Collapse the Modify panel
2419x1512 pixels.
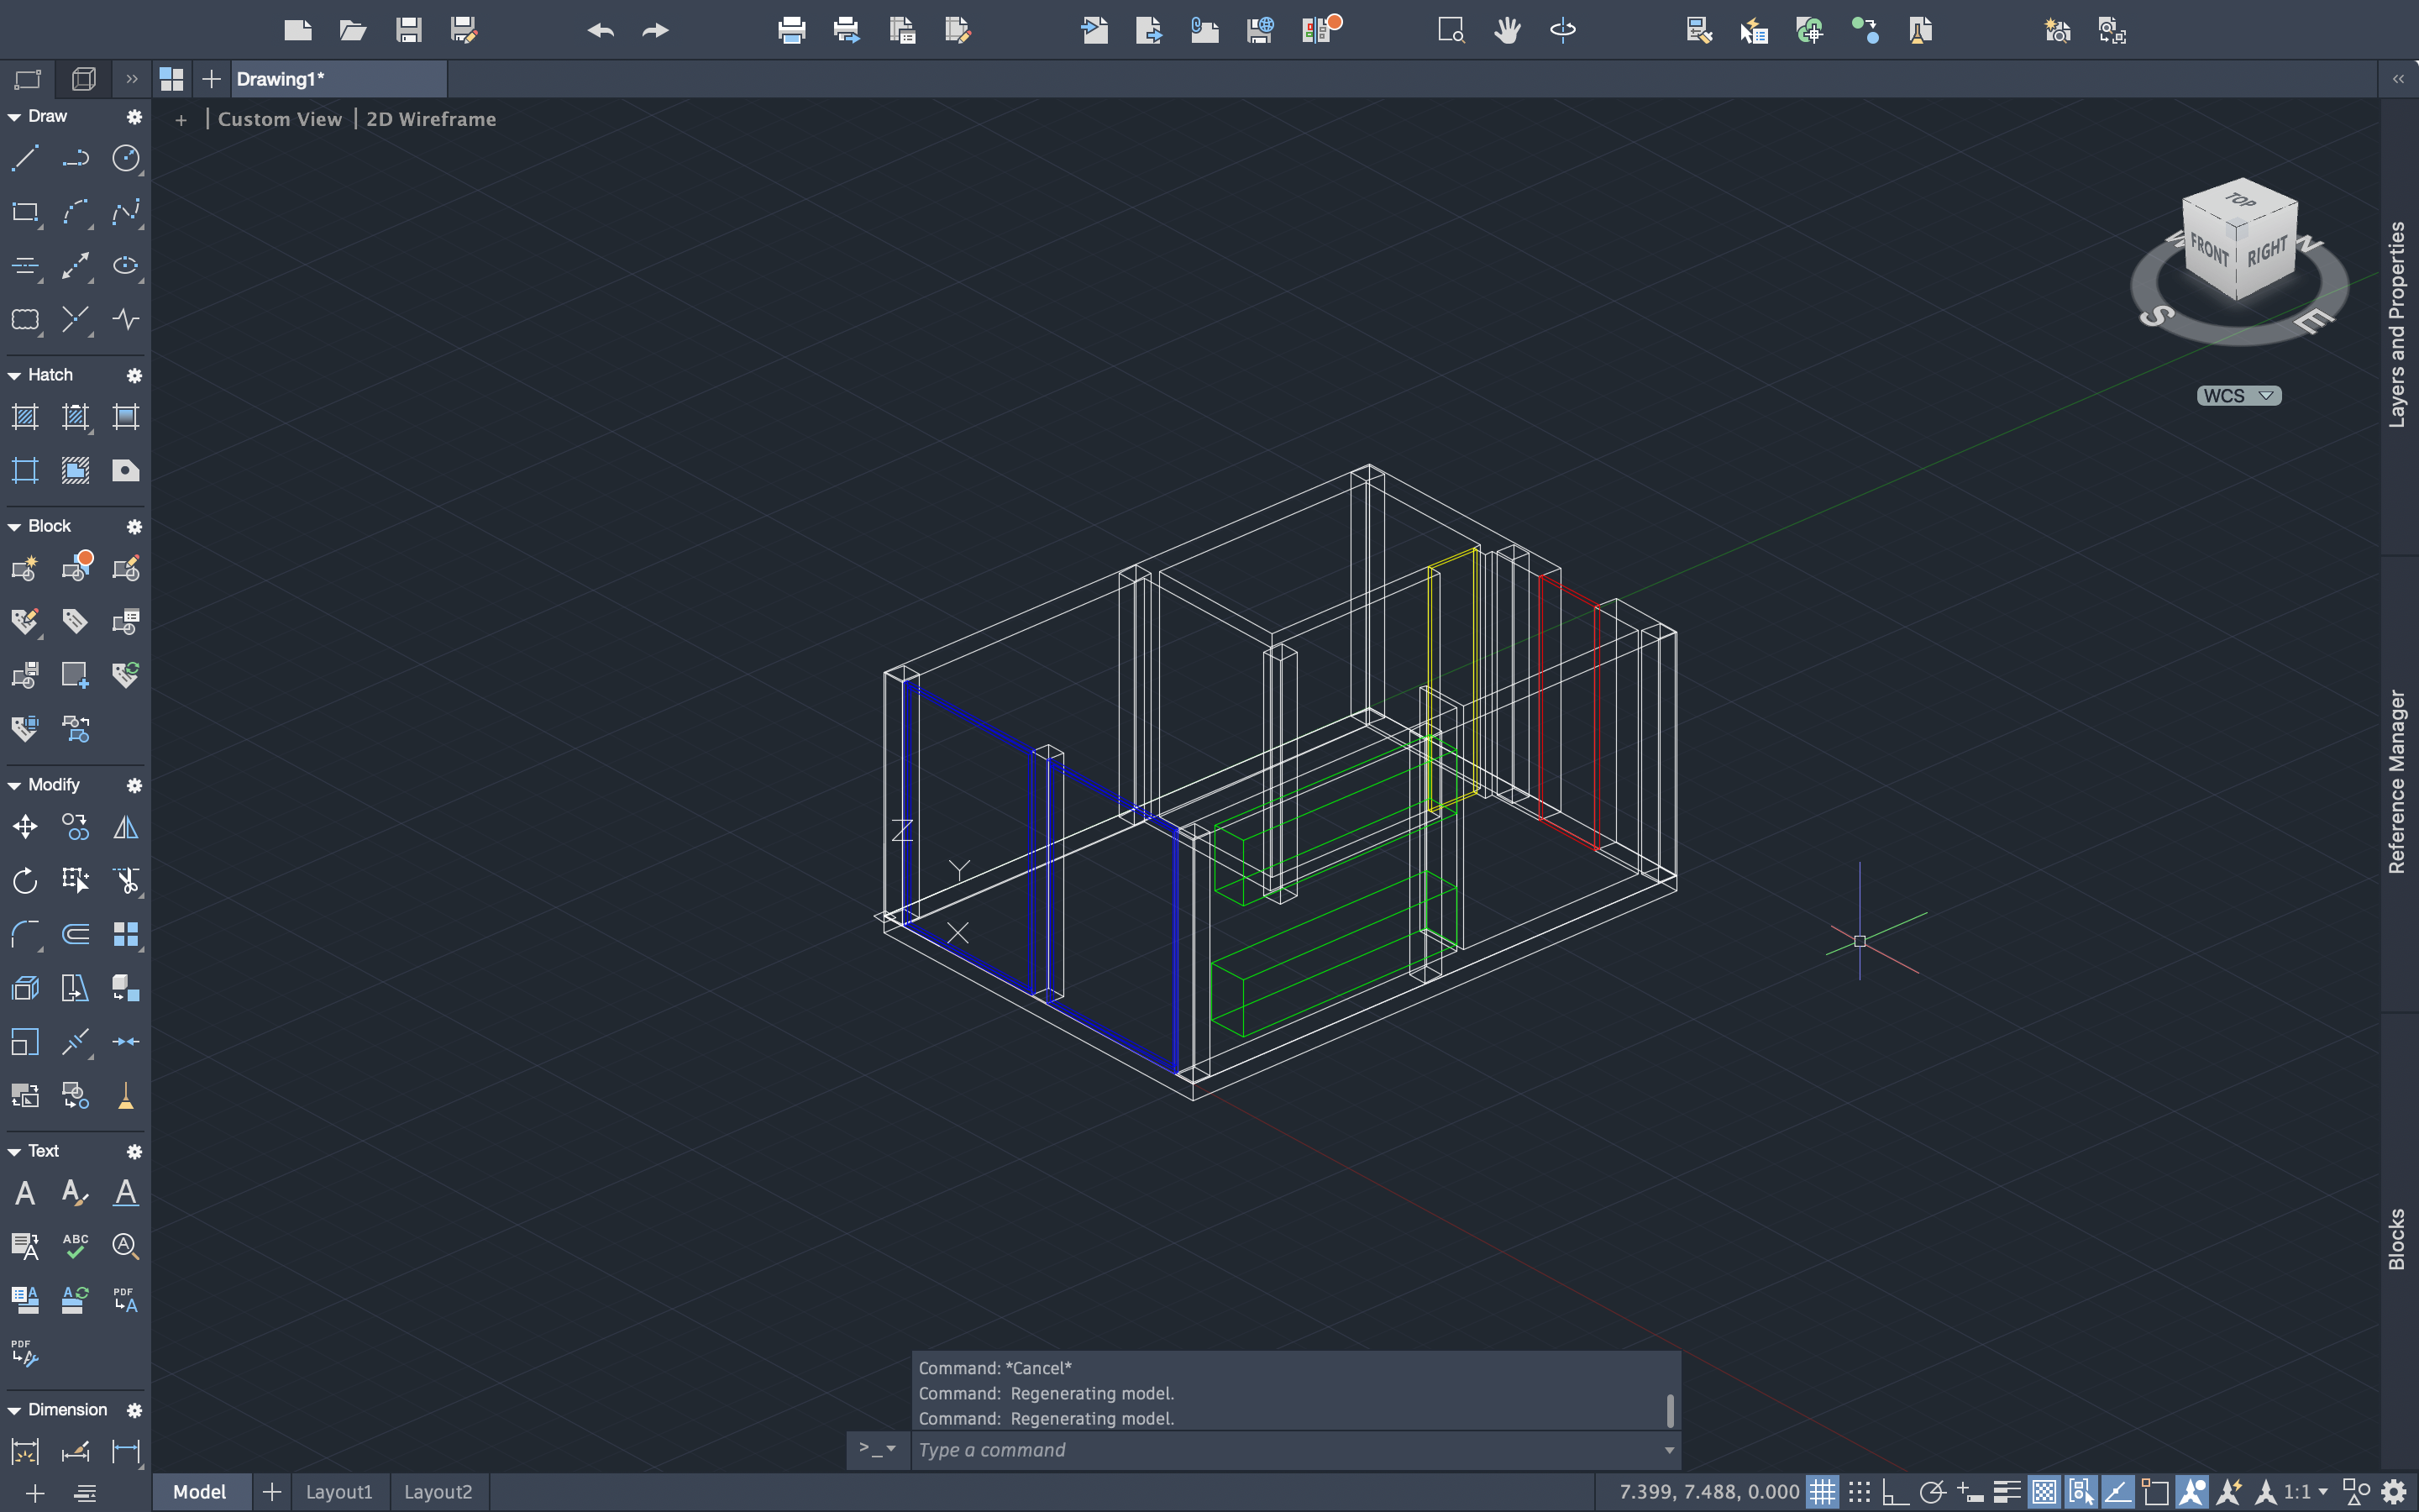pyautogui.click(x=14, y=785)
